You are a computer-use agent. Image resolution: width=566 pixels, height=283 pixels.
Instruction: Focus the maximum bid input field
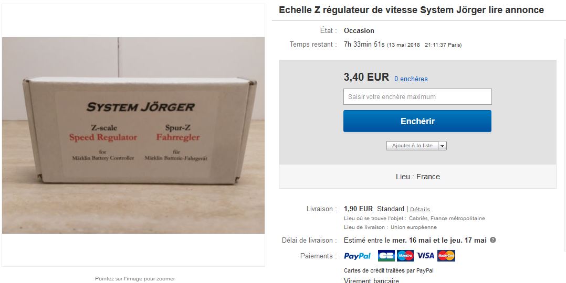[x=417, y=96]
